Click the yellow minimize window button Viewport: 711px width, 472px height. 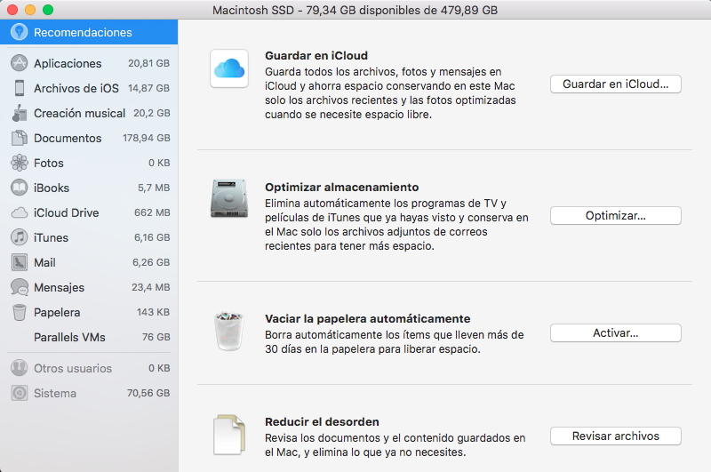[30, 10]
